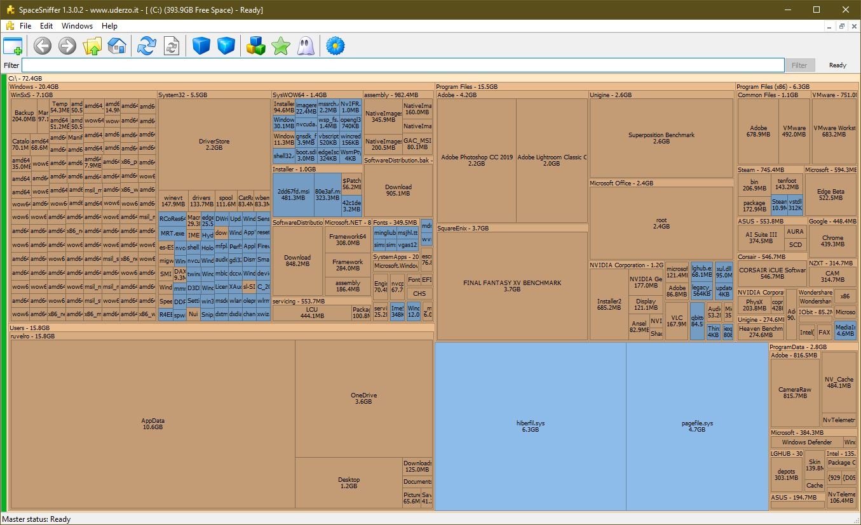Select the Microsoft Office root 2.4GB block
861x525 pixels.
click(x=661, y=223)
